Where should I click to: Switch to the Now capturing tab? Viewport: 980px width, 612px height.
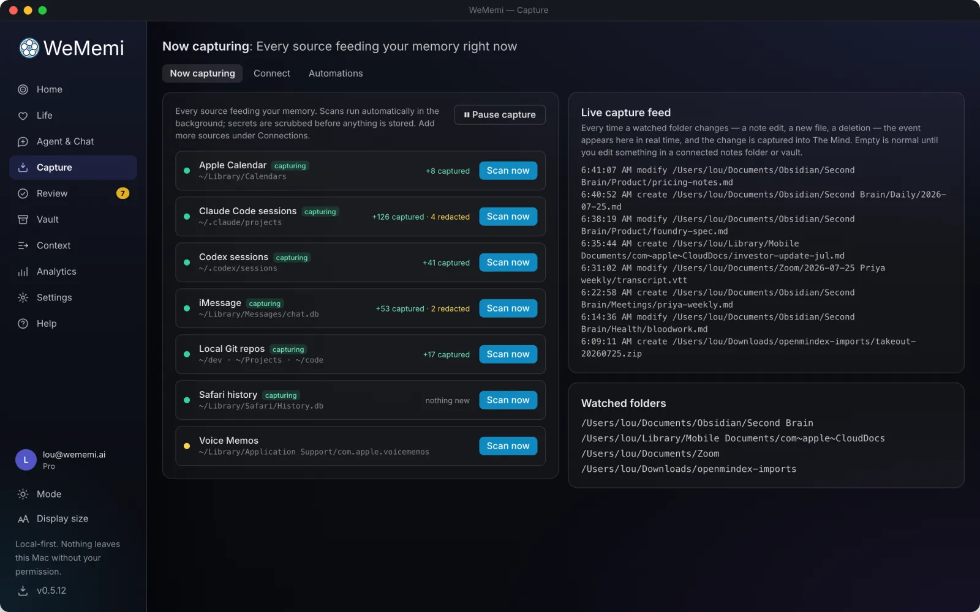[202, 73]
